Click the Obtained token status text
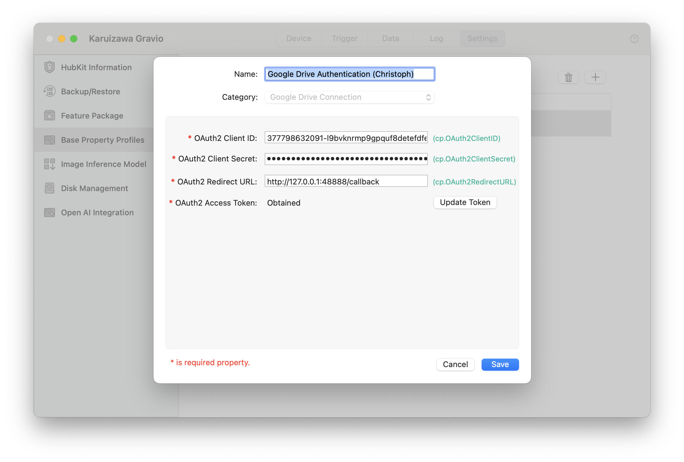This screenshot has height=462, width=684. tap(284, 203)
